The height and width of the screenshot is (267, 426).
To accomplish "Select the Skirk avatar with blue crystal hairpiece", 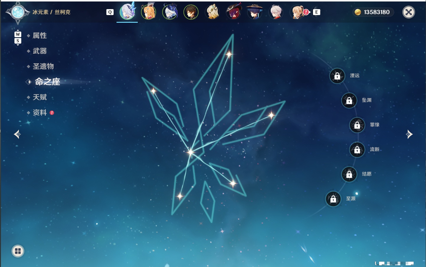I will [127, 12].
